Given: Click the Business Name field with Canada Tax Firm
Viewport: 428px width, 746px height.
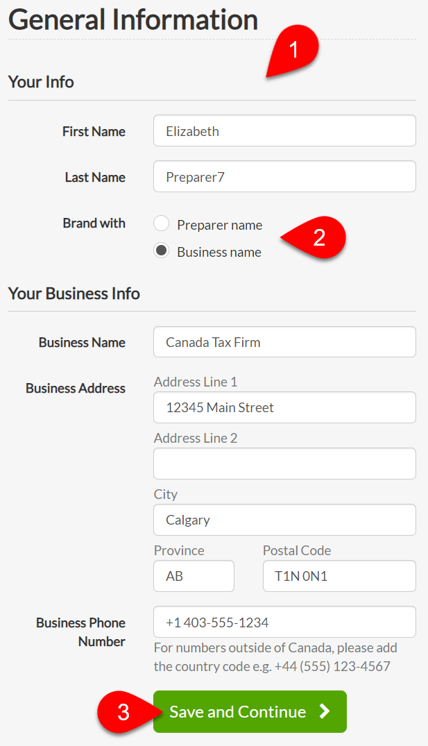Looking at the screenshot, I should 284,341.
